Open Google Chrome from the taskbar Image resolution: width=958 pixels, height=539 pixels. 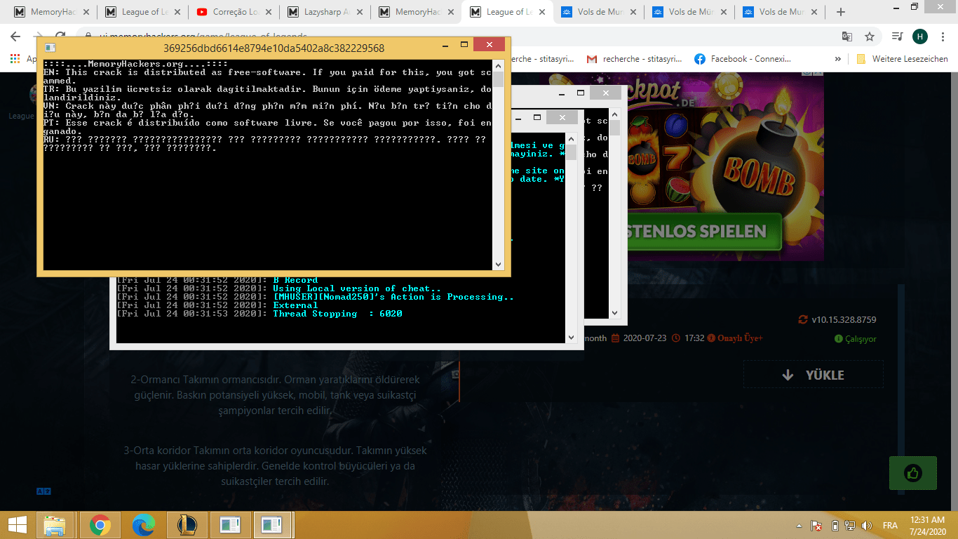point(100,525)
